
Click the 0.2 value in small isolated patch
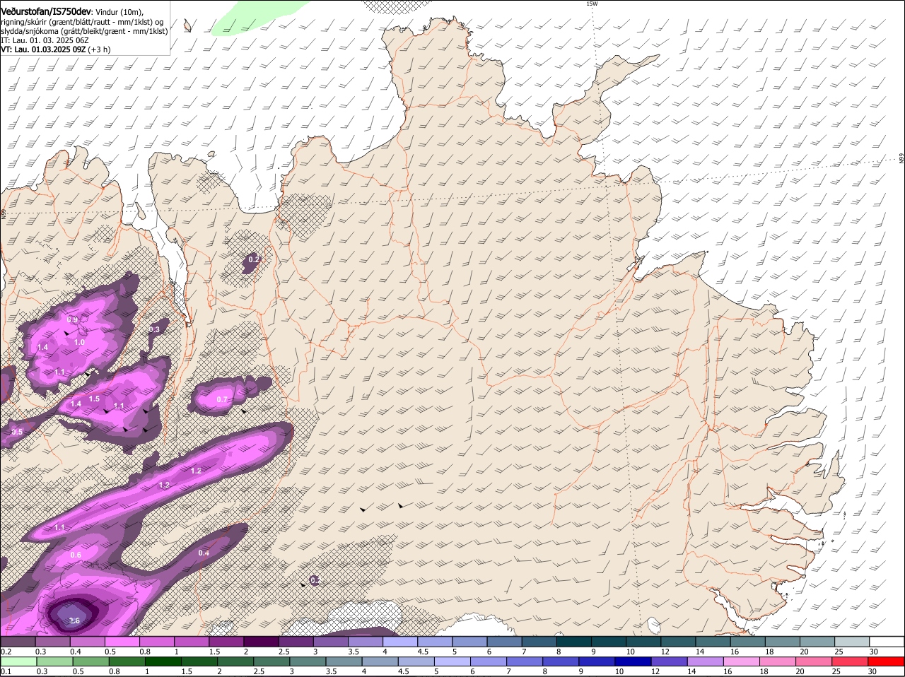point(254,259)
